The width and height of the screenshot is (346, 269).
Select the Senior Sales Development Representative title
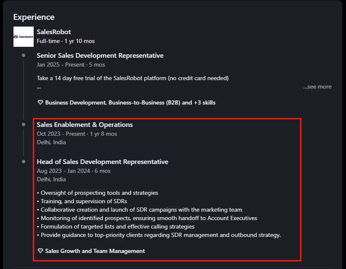point(100,55)
